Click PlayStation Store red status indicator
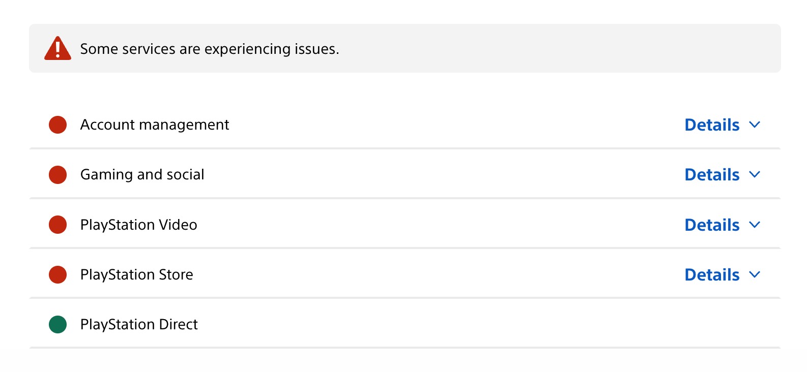 [58, 274]
